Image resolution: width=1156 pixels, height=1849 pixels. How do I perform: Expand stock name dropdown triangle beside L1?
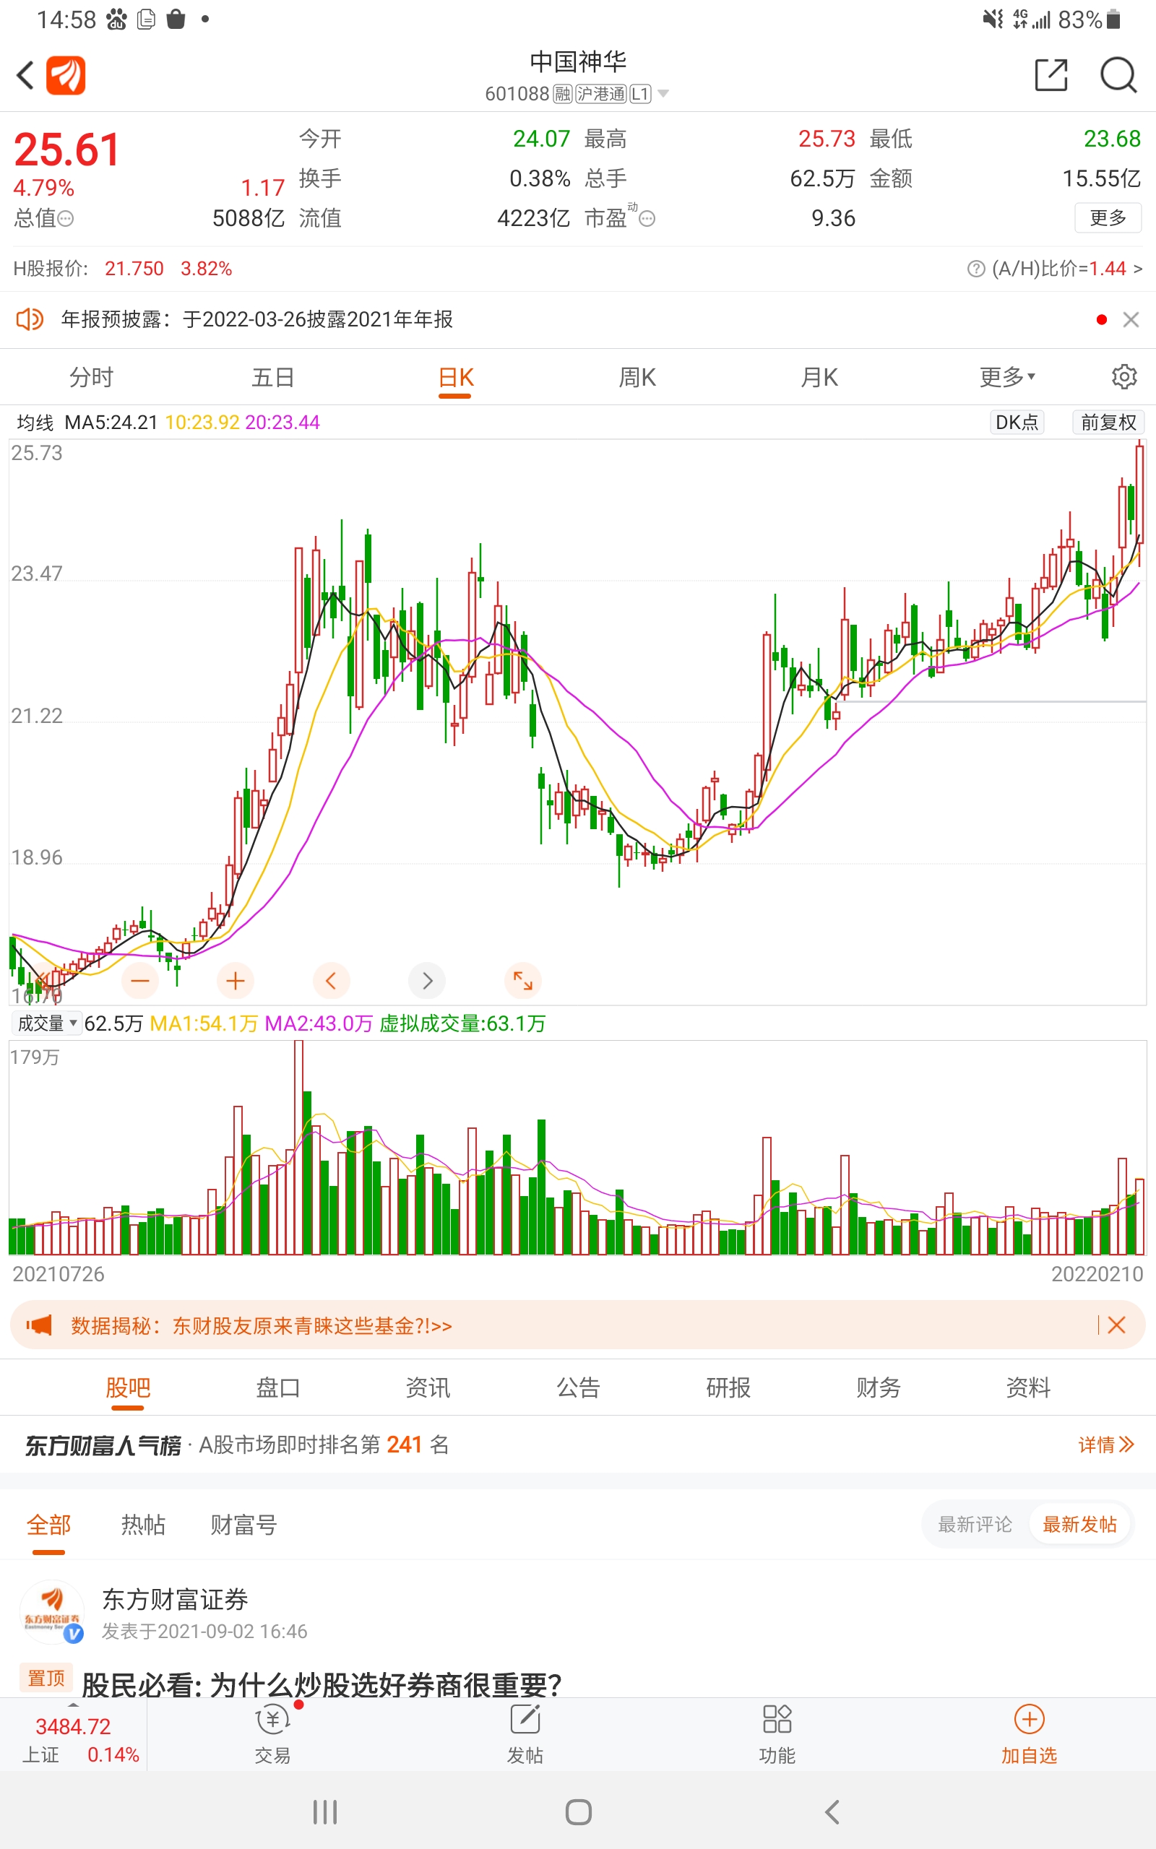point(663,94)
